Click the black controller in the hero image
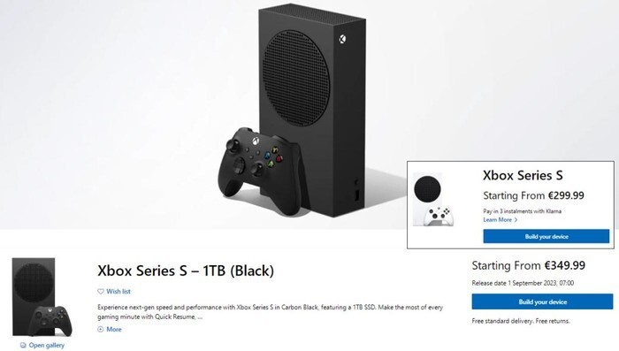 pyautogui.click(x=259, y=171)
